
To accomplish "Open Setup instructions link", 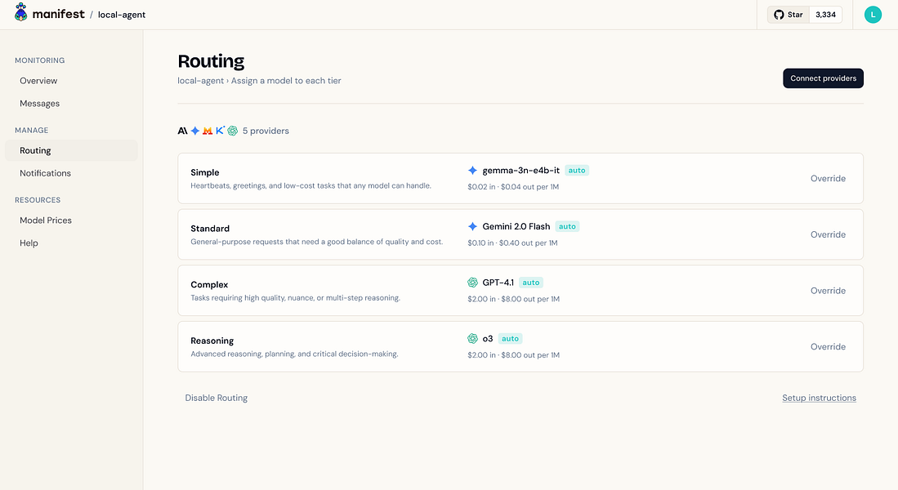I will 819,398.
